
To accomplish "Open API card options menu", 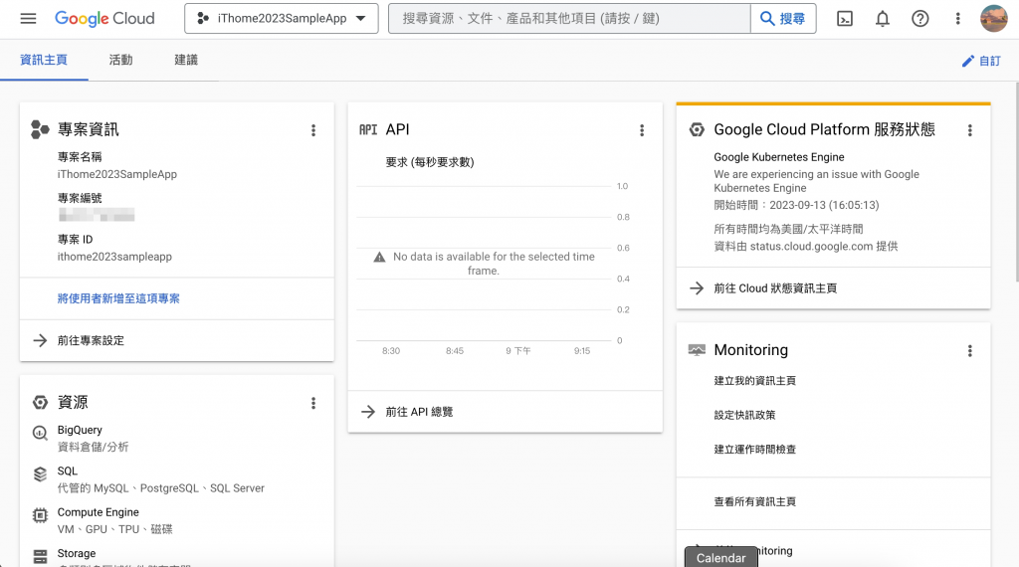I will click(x=642, y=130).
